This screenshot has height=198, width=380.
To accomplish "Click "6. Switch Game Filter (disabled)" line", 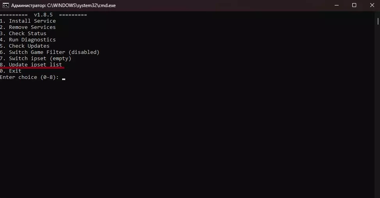I will coord(50,52).
